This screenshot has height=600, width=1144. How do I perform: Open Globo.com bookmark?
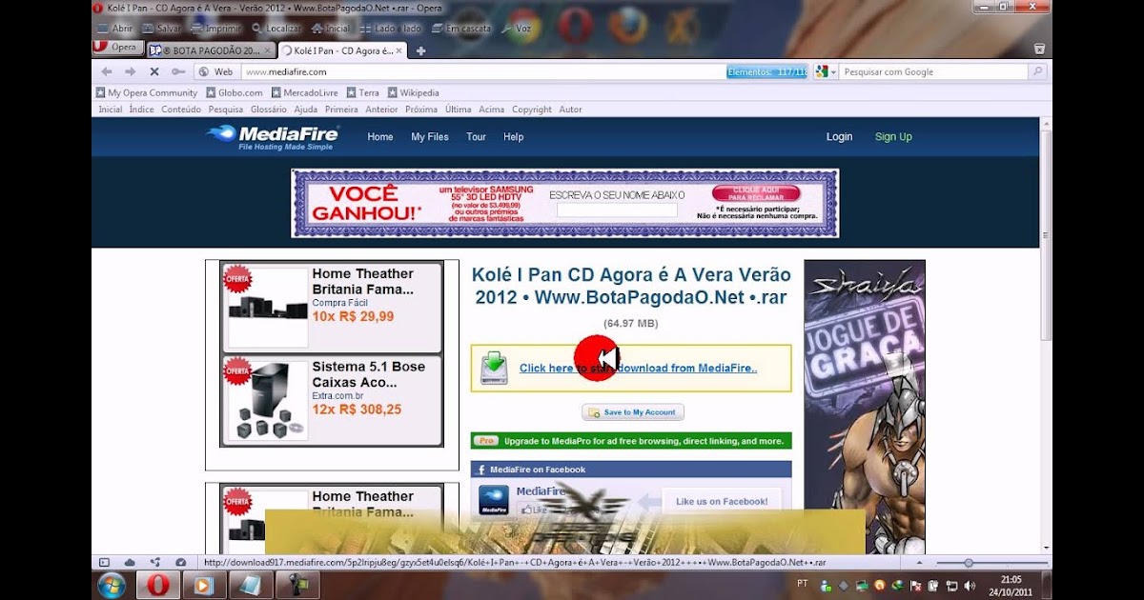pos(235,93)
